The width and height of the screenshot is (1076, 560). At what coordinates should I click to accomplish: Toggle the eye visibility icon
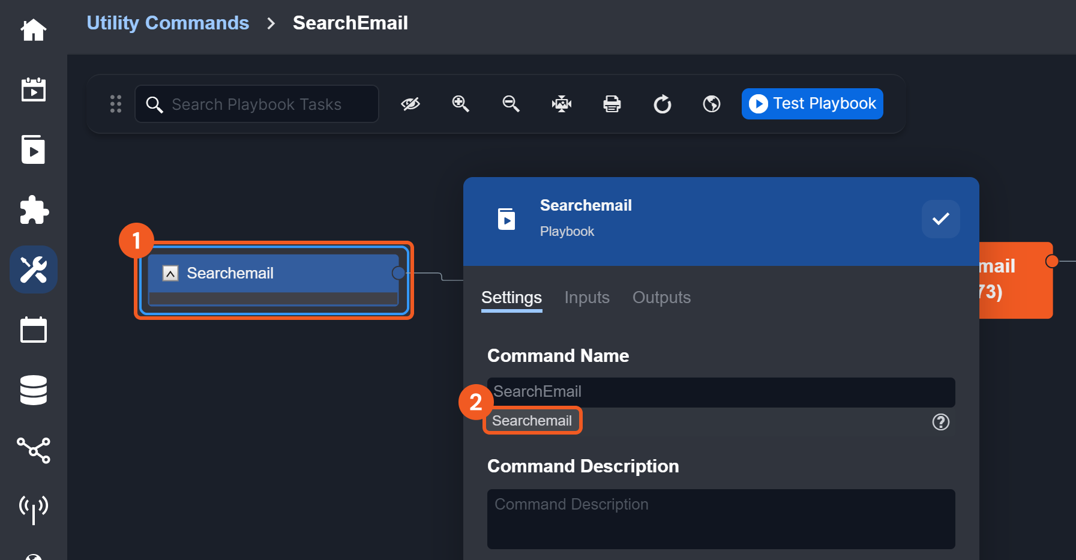coord(410,104)
